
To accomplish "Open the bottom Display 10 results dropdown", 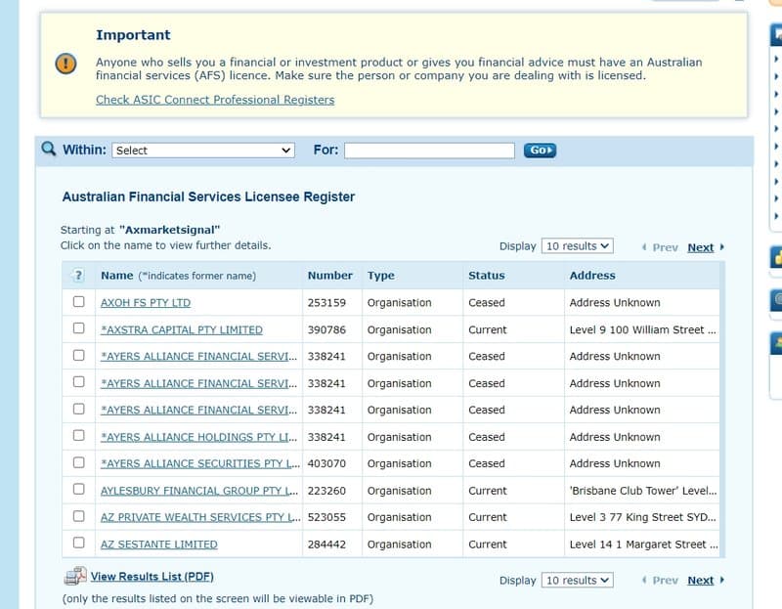I will point(577,580).
